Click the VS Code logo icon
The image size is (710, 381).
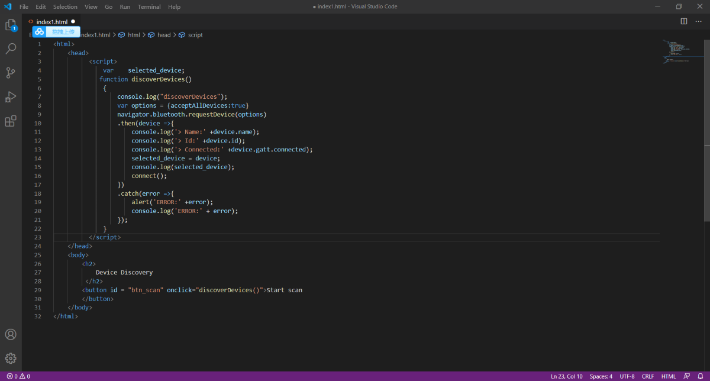(x=7, y=7)
